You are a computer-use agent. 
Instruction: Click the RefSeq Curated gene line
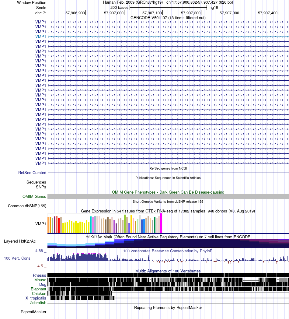click(x=168, y=173)
